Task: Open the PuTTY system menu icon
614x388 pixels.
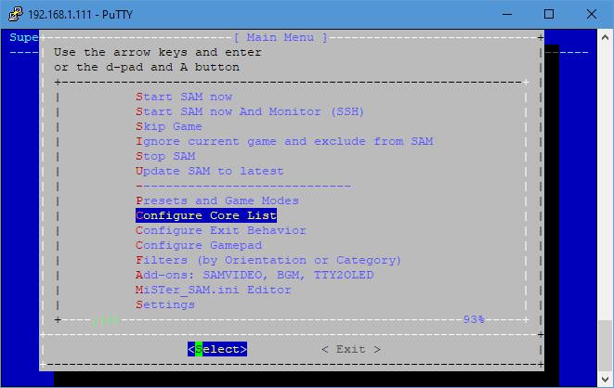Action: 16,14
